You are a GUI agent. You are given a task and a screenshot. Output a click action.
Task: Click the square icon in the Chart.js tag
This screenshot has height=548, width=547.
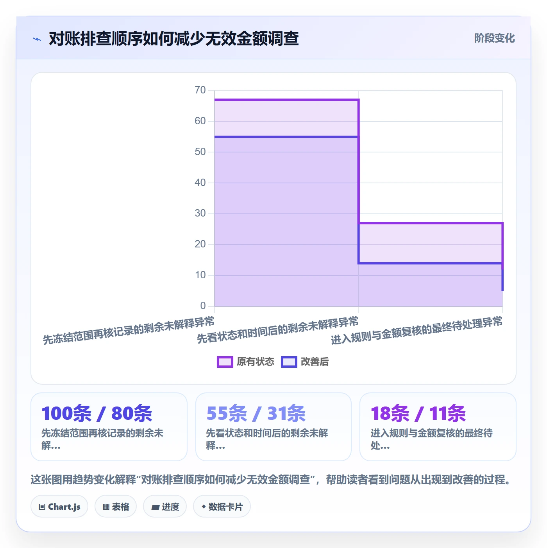click(42, 507)
